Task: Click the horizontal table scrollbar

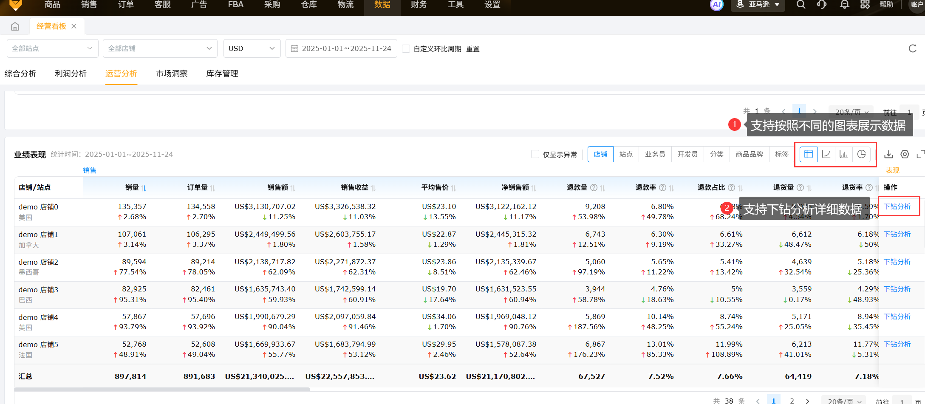Action: [x=162, y=389]
